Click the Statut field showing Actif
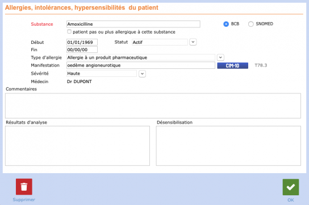The width and height of the screenshot is (309, 205). click(160, 42)
